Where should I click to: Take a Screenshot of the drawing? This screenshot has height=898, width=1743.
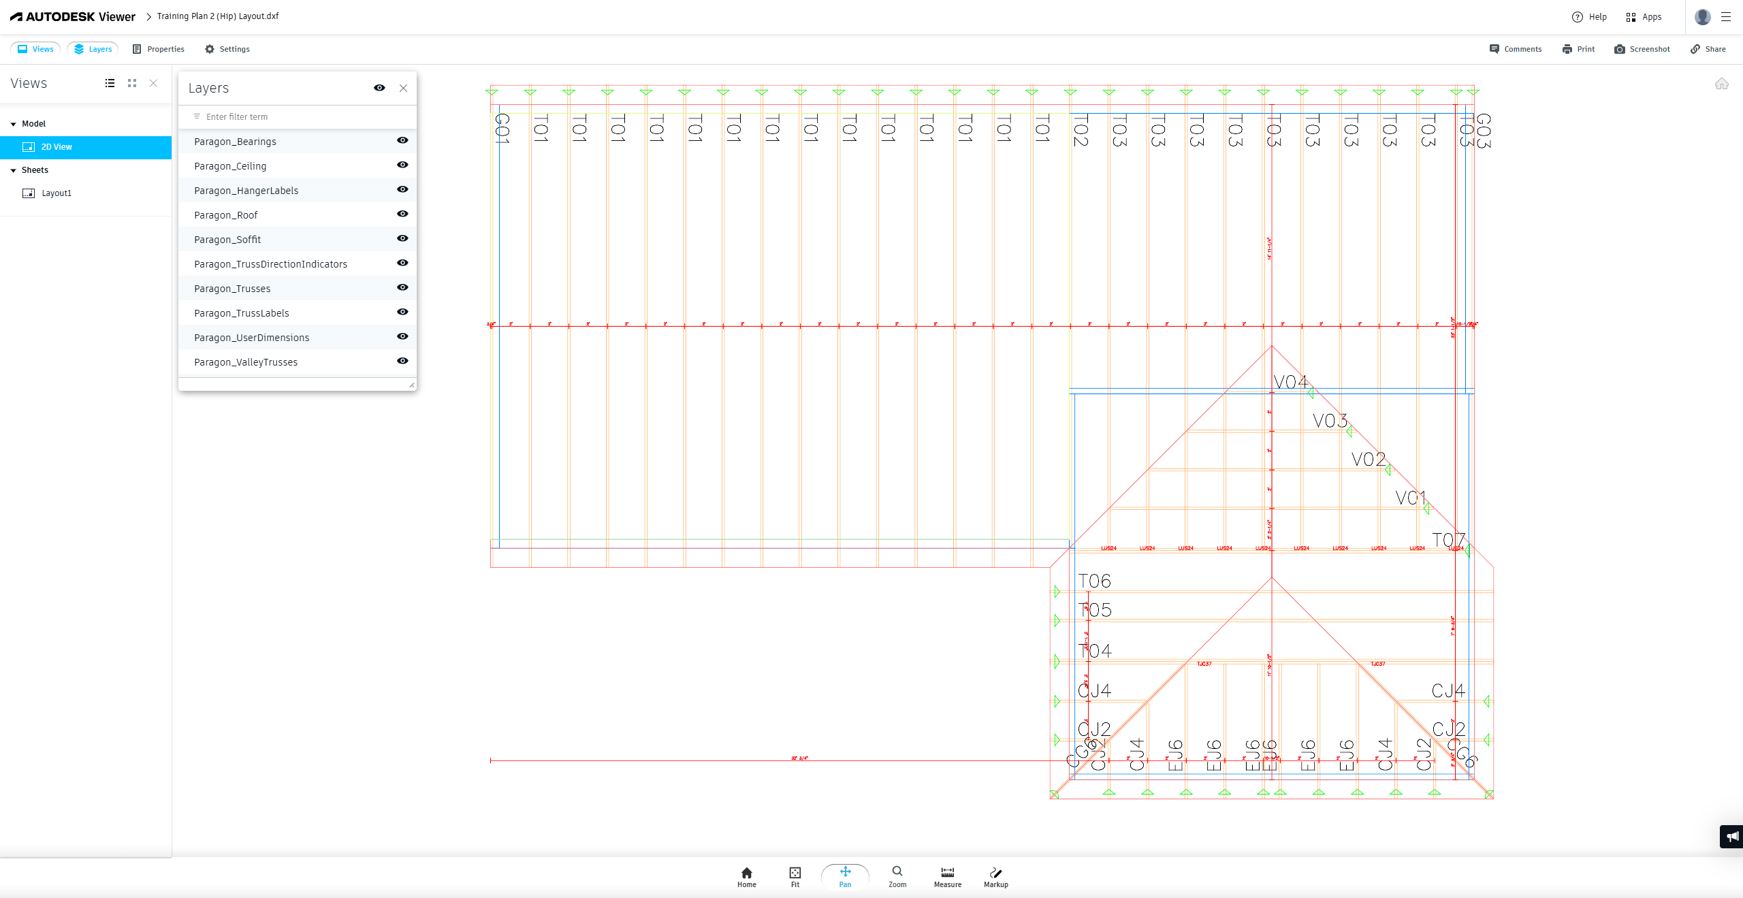point(1642,49)
